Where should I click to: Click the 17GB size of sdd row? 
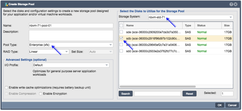(x=228, y=51)
